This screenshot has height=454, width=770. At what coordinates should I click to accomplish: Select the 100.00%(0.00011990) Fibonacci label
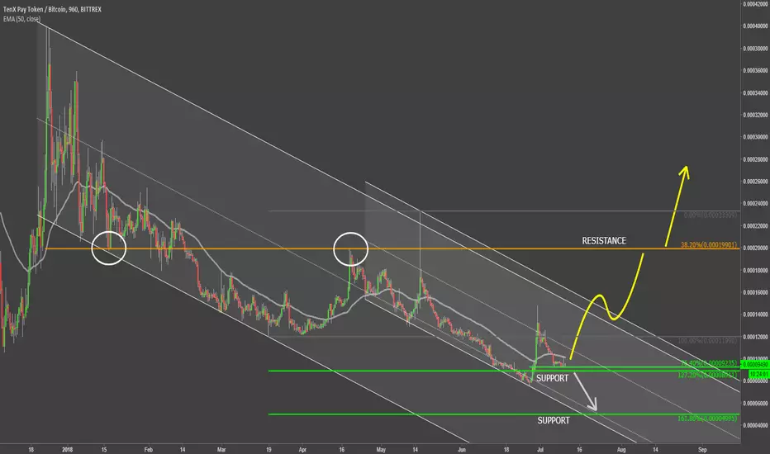point(707,341)
